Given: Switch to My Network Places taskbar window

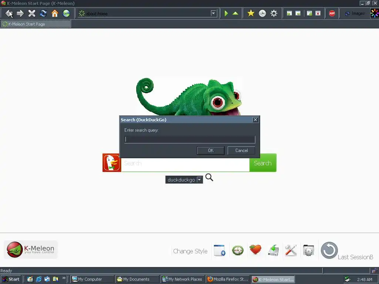Looking at the screenshot, I should (182, 279).
